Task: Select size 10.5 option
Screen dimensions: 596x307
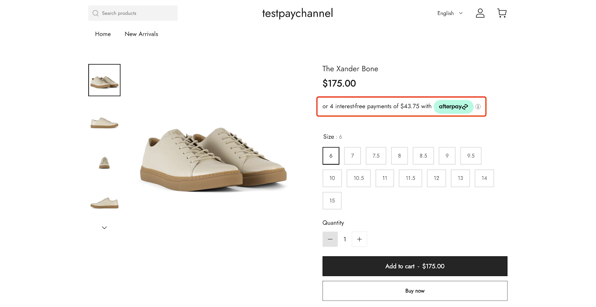Action: click(359, 178)
